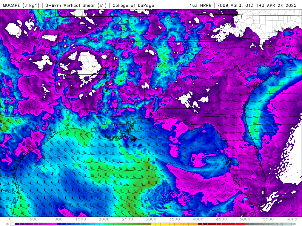Click the 3000 value on the color scale
The width and height of the screenshot is (302, 226).
(151, 219)
